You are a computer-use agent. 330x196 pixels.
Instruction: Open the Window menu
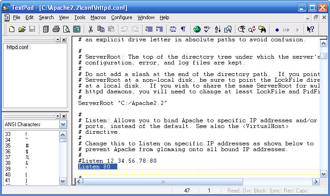click(146, 17)
